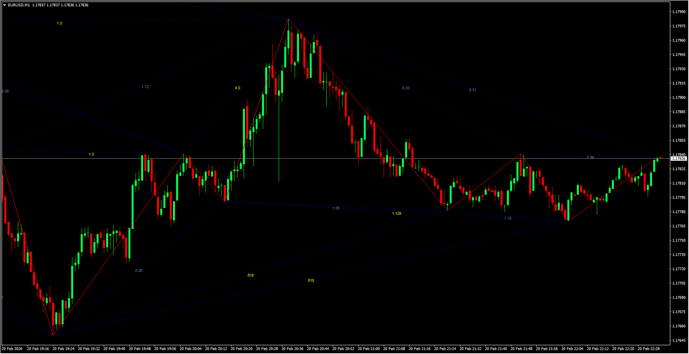Select the 20 Feb 19:24 time label
This screenshot has height=354, width=689.
[63, 349]
